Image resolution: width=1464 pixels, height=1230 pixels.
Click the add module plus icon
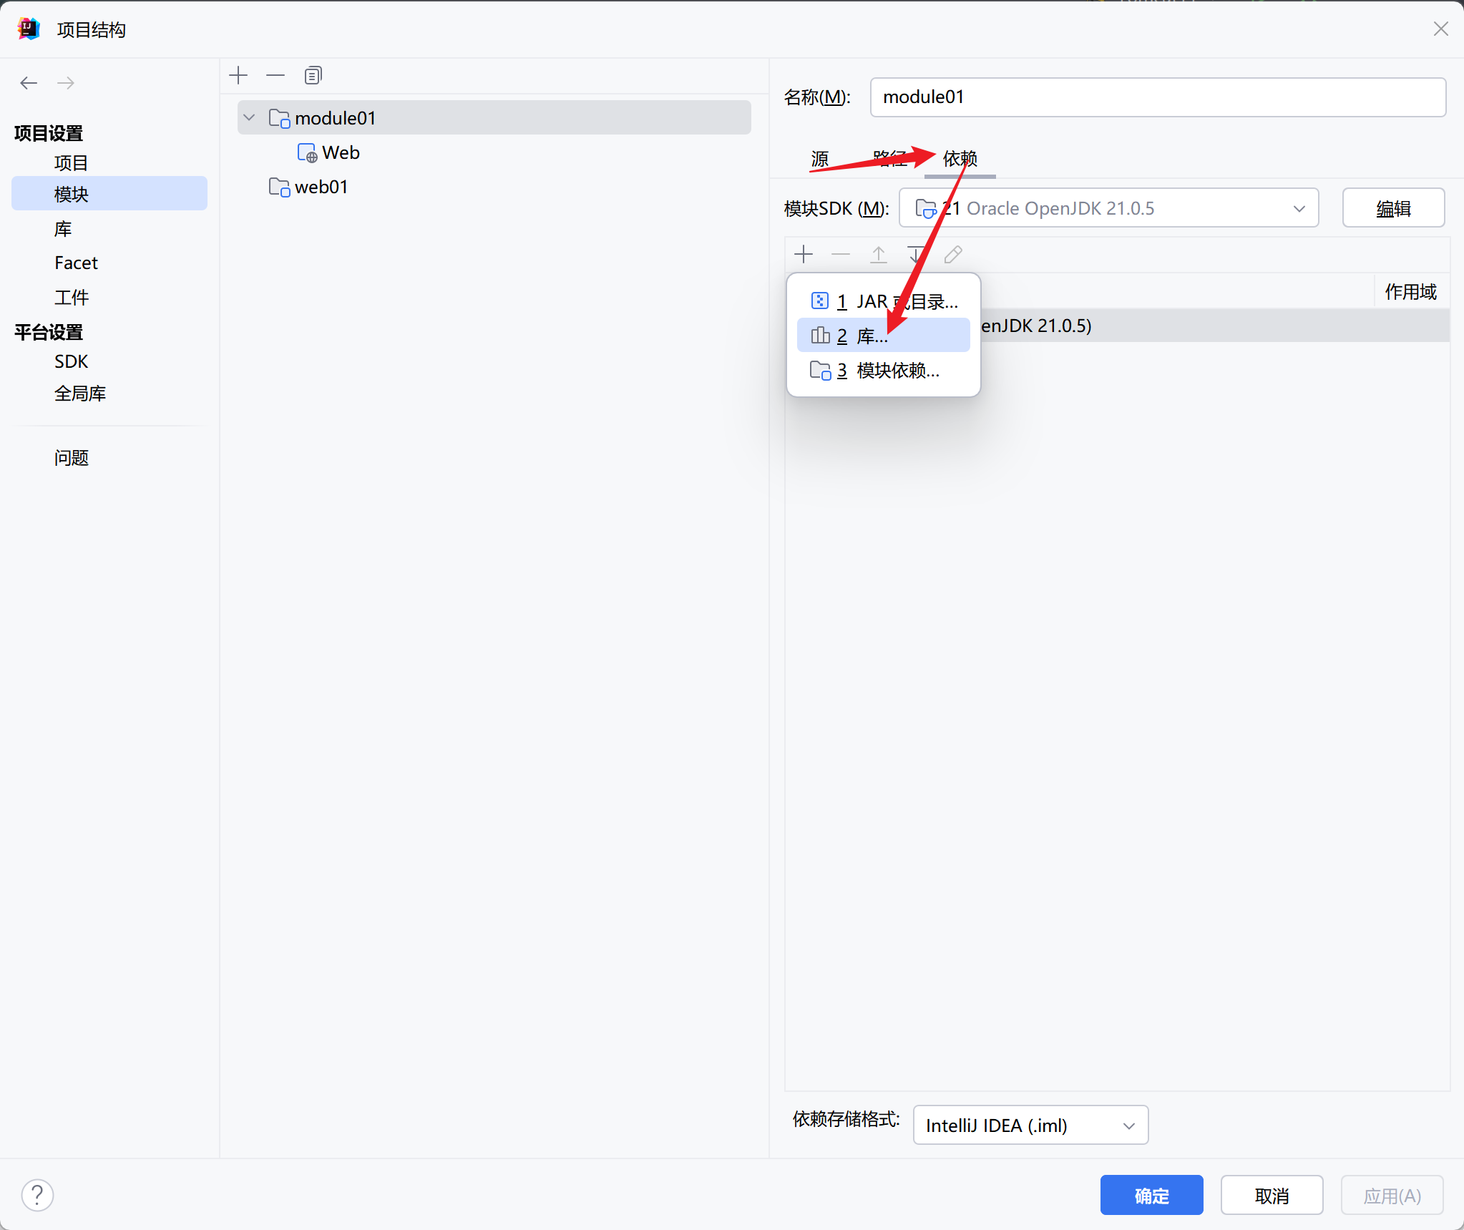tap(238, 75)
